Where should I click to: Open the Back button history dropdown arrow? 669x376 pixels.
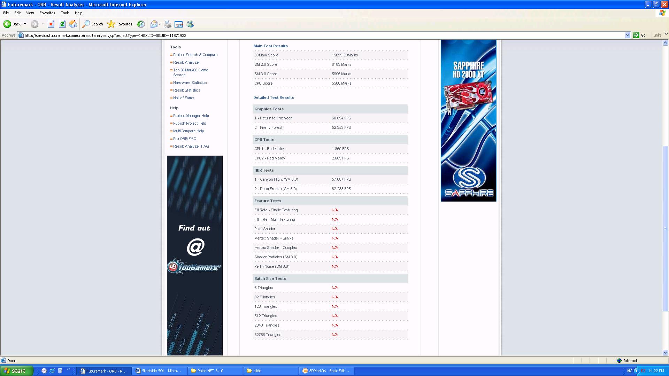(25, 24)
